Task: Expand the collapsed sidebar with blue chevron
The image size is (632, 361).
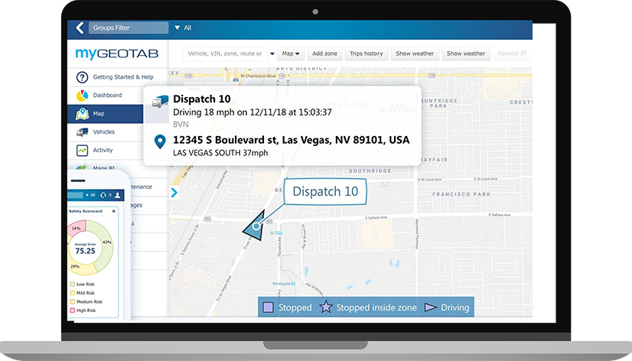Action: (174, 193)
